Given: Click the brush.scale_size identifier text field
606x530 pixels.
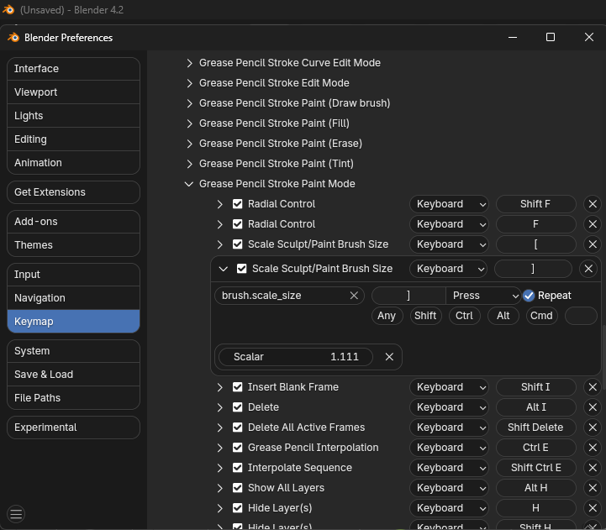Looking at the screenshot, I should [x=282, y=296].
